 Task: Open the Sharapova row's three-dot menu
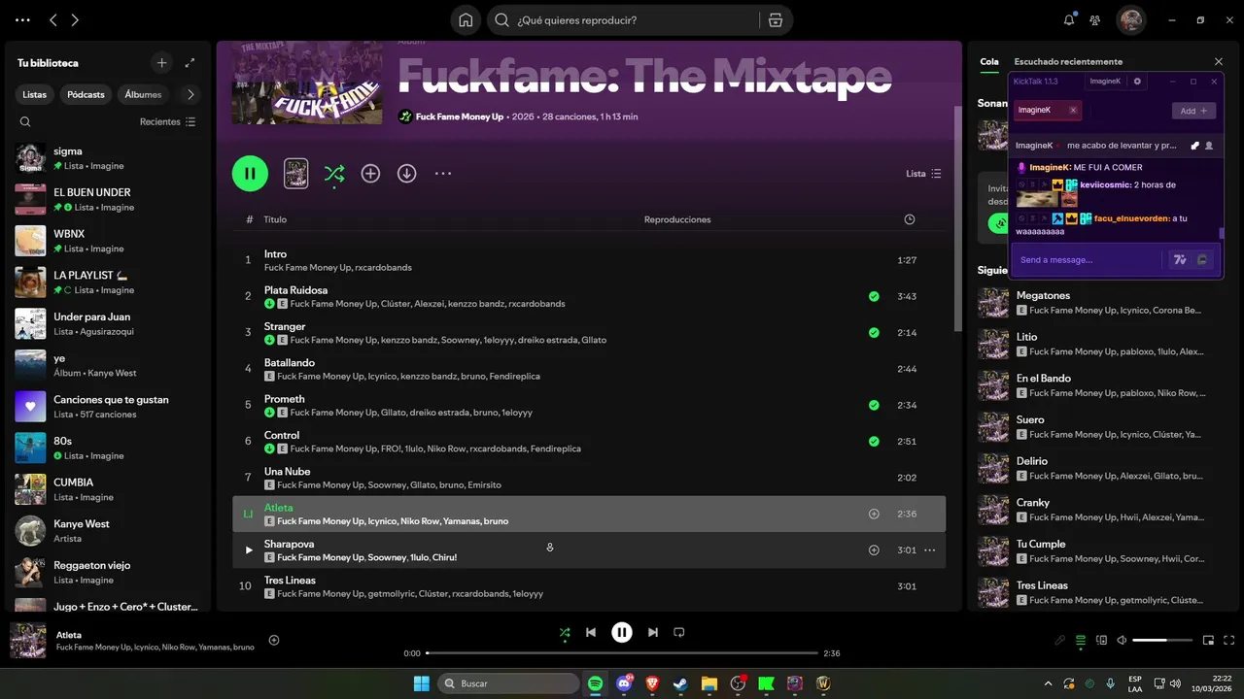click(929, 549)
